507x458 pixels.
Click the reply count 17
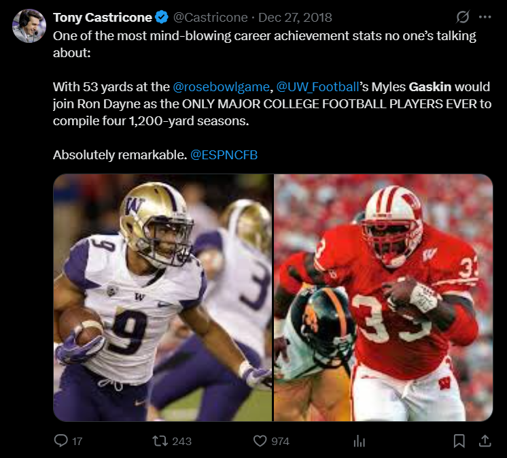click(x=77, y=441)
